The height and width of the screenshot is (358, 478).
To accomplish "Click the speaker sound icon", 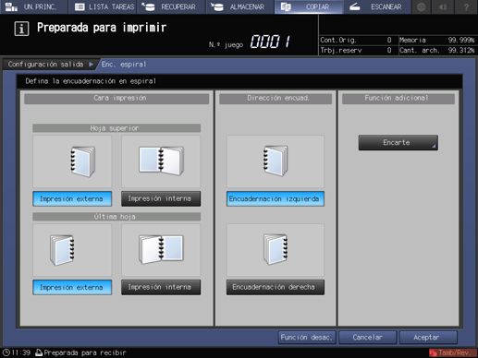I will coord(443,6).
